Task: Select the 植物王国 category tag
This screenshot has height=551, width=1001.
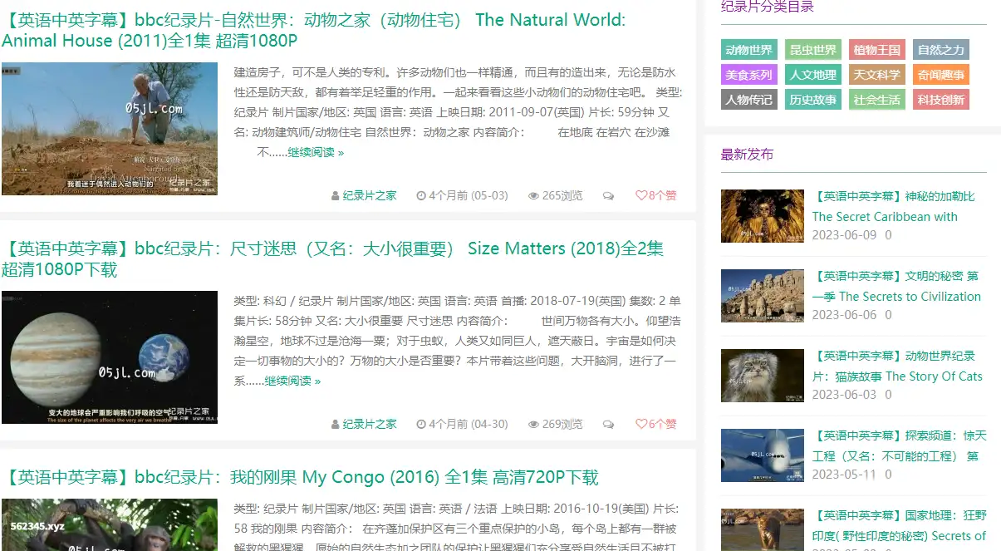Action: point(877,50)
